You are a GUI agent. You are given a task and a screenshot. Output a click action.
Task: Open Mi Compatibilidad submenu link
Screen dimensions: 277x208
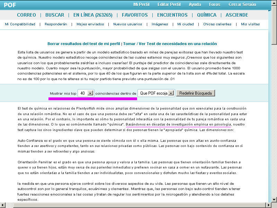click(x=20, y=24)
